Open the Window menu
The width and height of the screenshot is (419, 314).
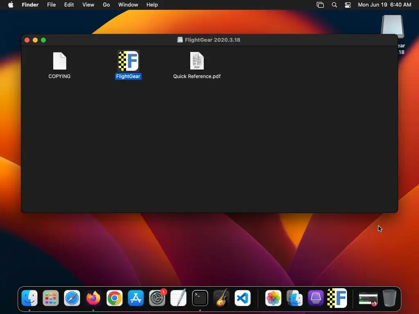(128, 5)
